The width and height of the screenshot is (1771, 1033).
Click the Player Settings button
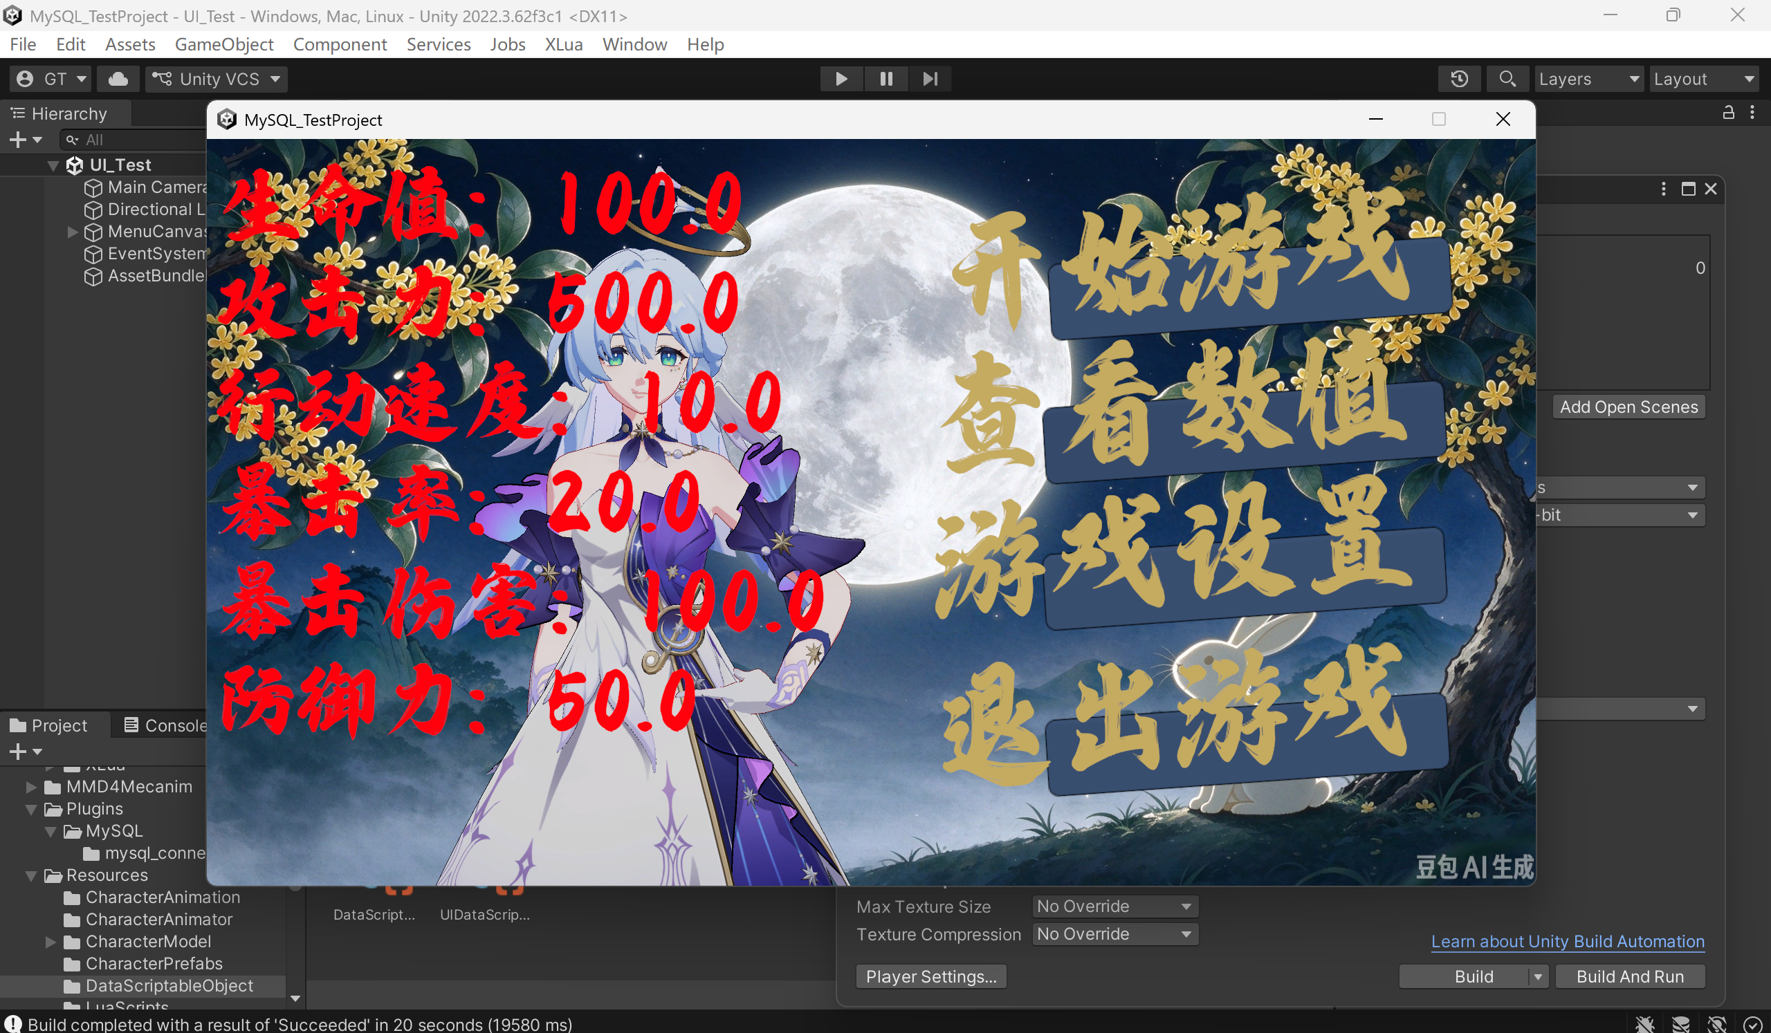931,977
